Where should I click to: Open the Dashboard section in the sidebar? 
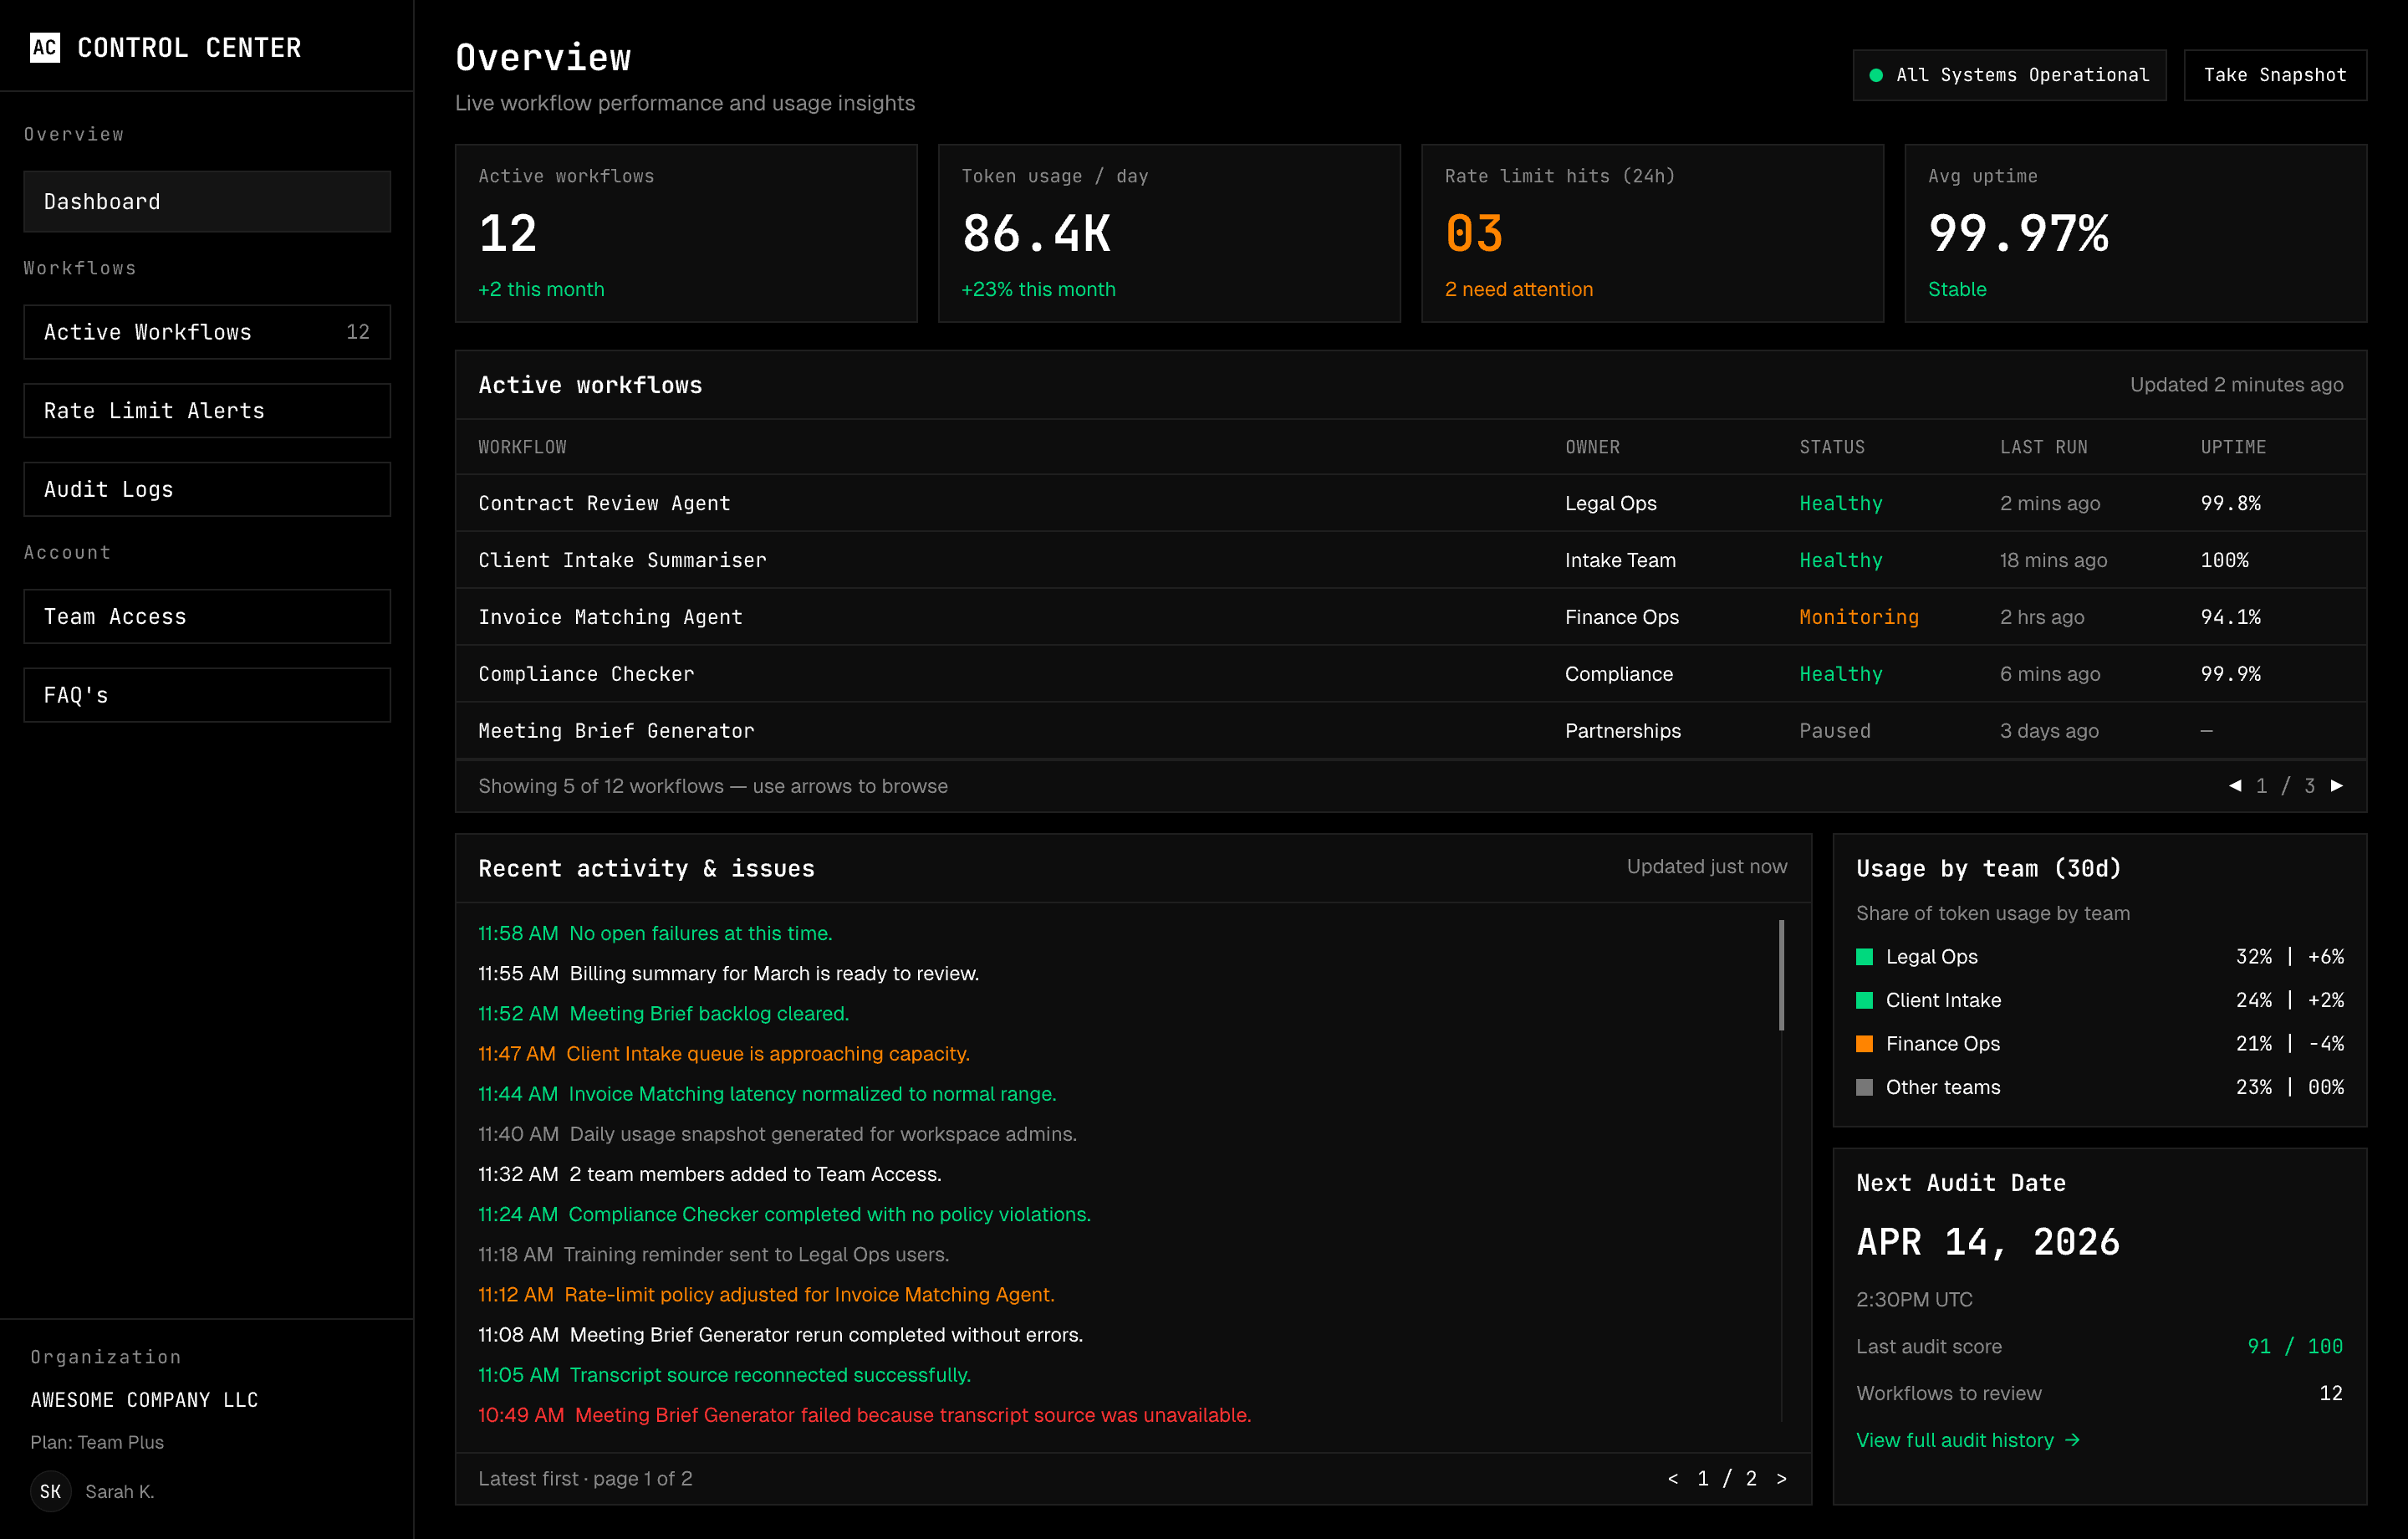tap(206, 201)
